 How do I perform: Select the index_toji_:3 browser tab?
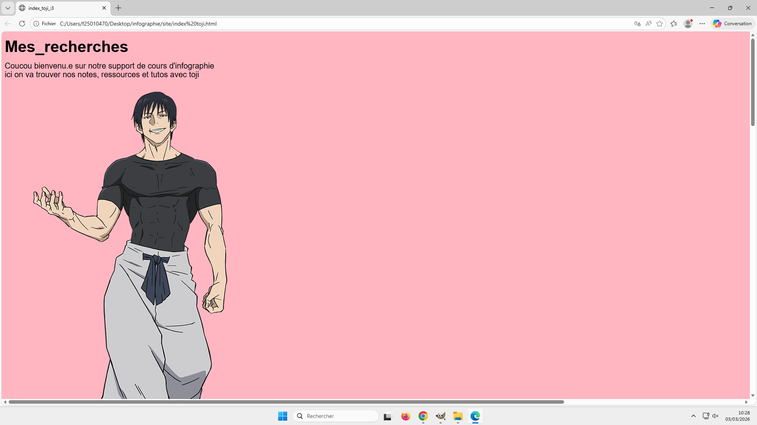(63, 8)
